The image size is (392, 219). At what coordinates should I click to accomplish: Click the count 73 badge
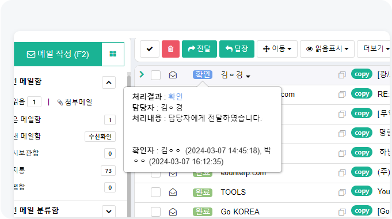click(108, 171)
